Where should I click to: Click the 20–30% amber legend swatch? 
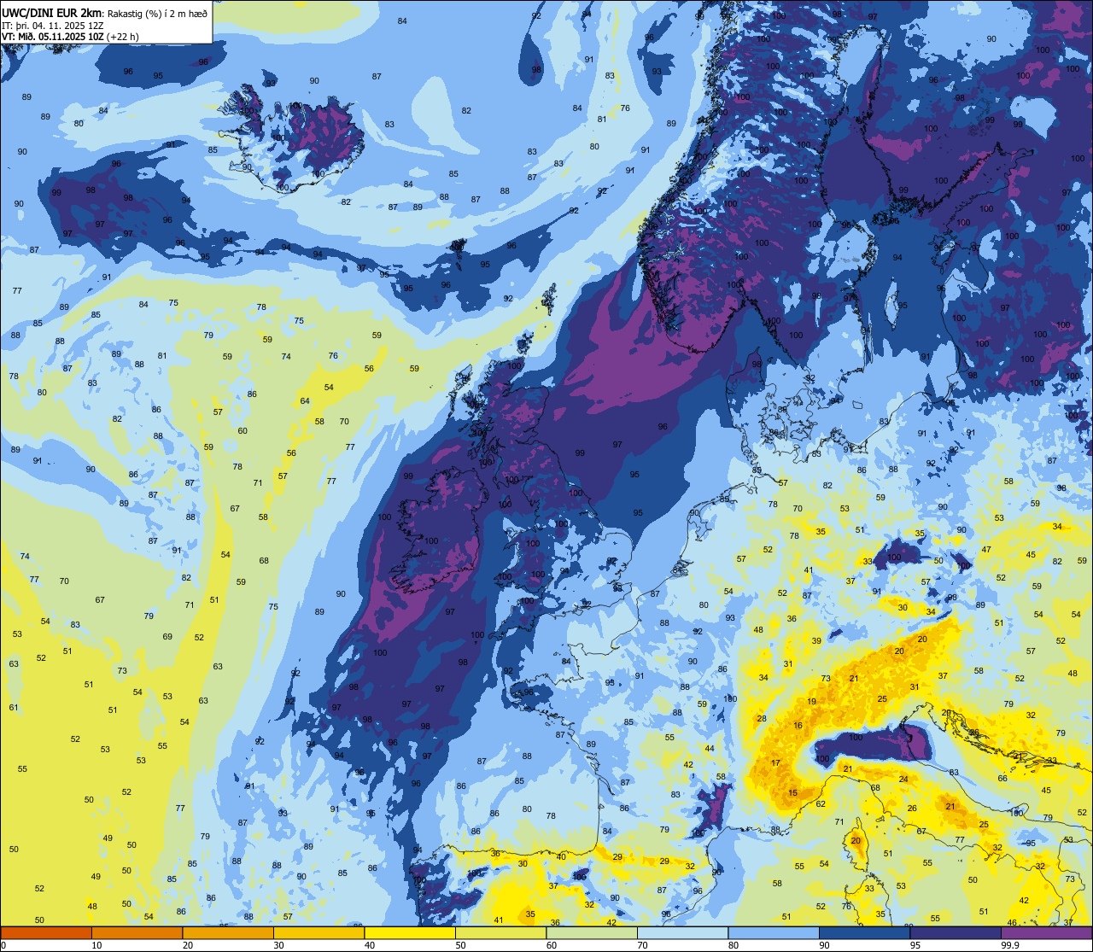click(228, 932)
